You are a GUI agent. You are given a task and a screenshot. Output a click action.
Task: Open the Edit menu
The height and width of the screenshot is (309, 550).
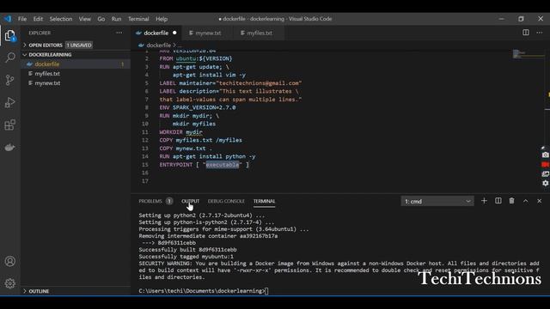tap(38, 19)
